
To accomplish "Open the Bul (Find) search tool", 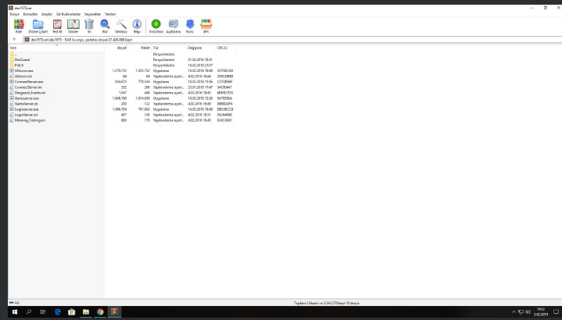I will click(105, 27).
